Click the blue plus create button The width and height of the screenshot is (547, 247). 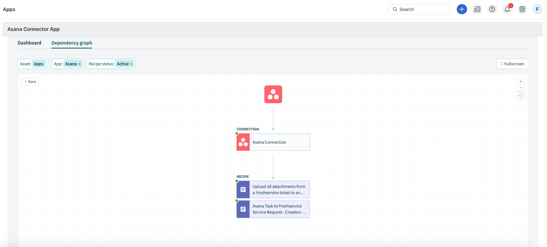[462, 9]
